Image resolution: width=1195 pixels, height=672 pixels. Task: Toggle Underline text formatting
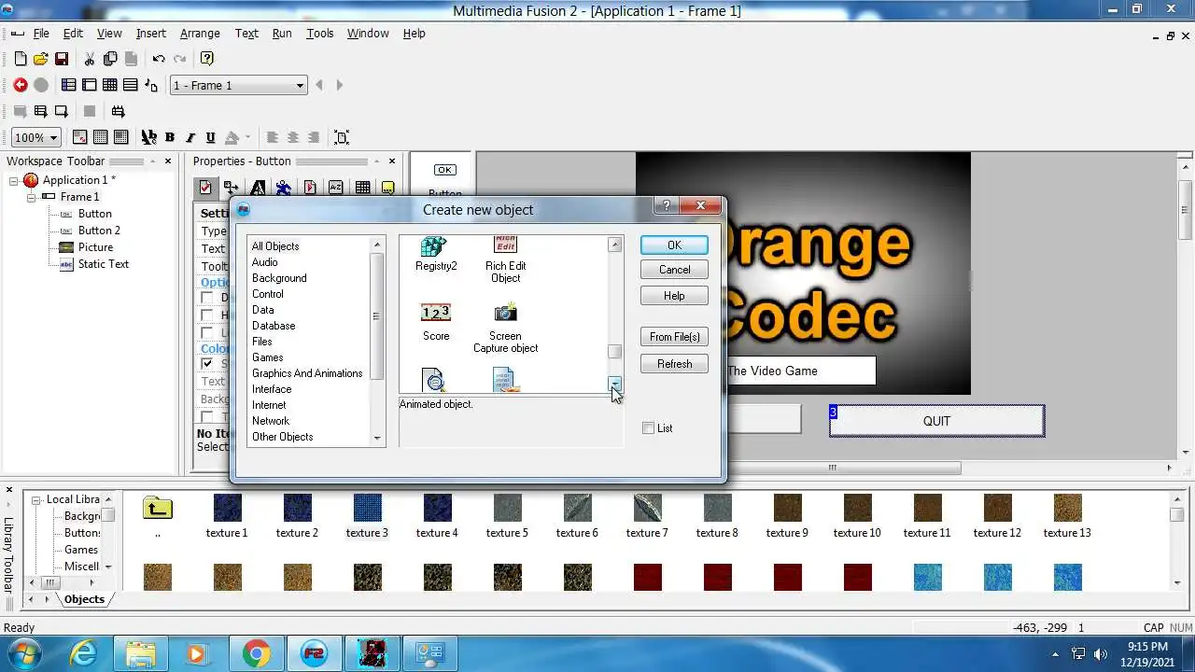tap(211, 137)
